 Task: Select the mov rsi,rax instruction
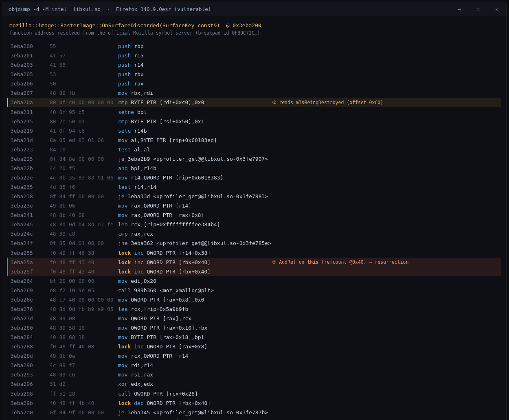[136, 374]
